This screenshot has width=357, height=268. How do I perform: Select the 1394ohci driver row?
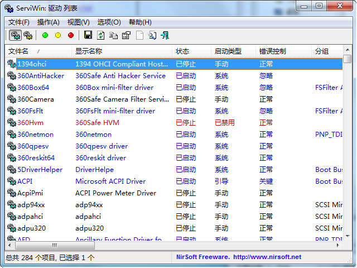(x=174, y=64)
